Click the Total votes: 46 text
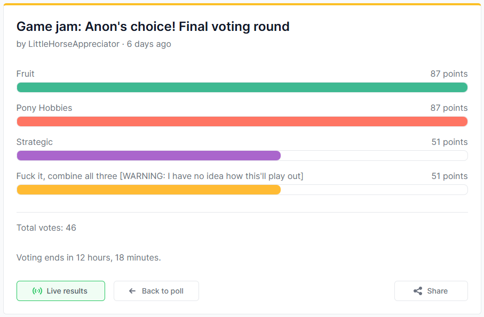The width and height of the screenshot is (484, 317). click(46, 227)
